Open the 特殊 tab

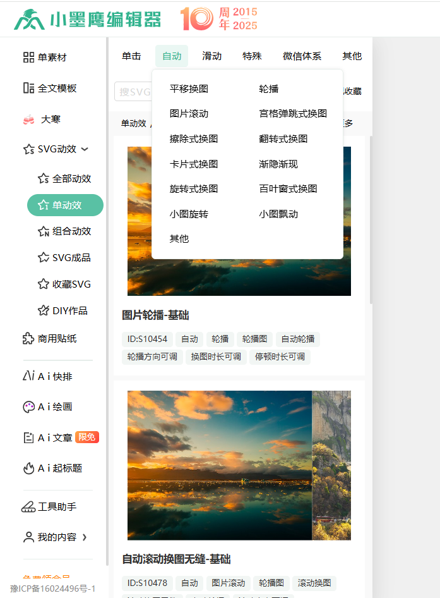click(252, 56)
